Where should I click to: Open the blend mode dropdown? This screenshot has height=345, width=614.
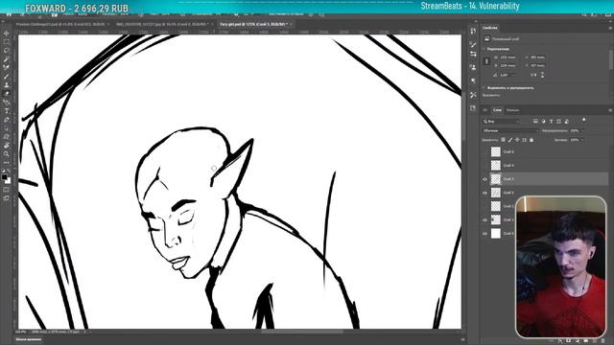click(510, 130)
